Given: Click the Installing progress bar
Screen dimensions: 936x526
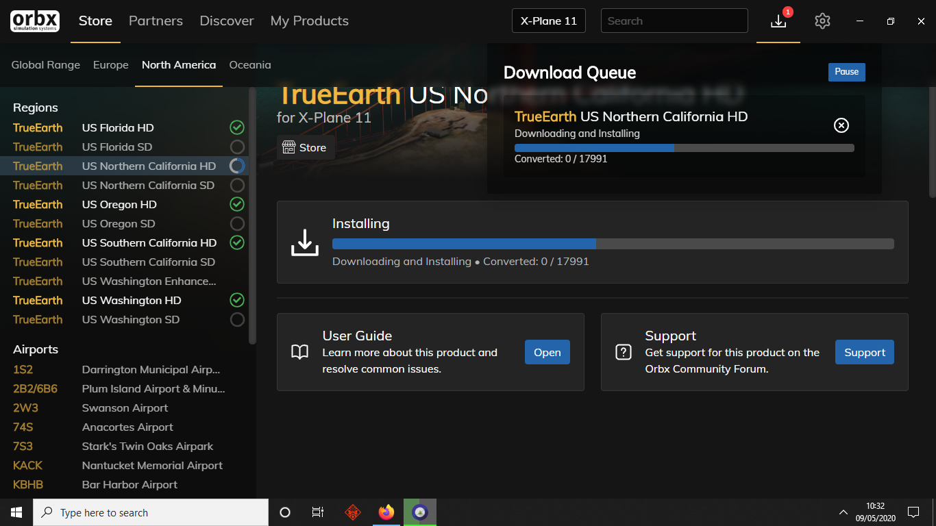Looking at the screenshot, I should (613, 244).
